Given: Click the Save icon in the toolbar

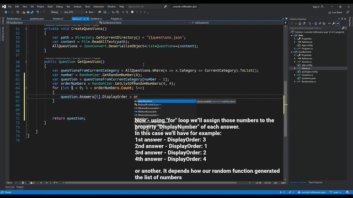Looking at the screenshot, I should click(x=28, y=12).
